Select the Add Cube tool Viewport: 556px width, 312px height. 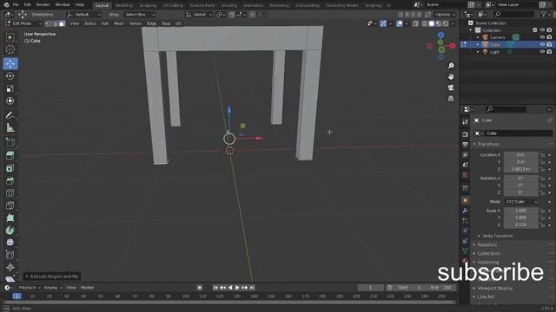(x=10, y=142)
